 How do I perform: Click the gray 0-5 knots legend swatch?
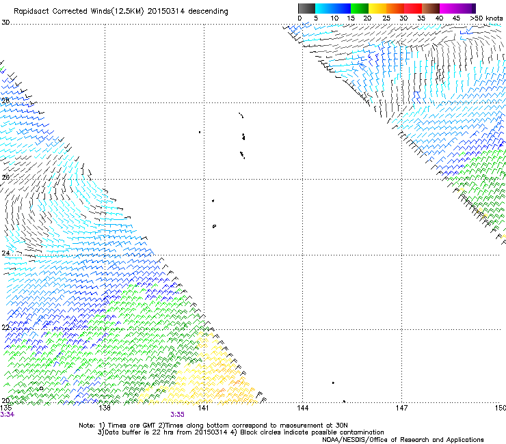[x=306, y=8]
